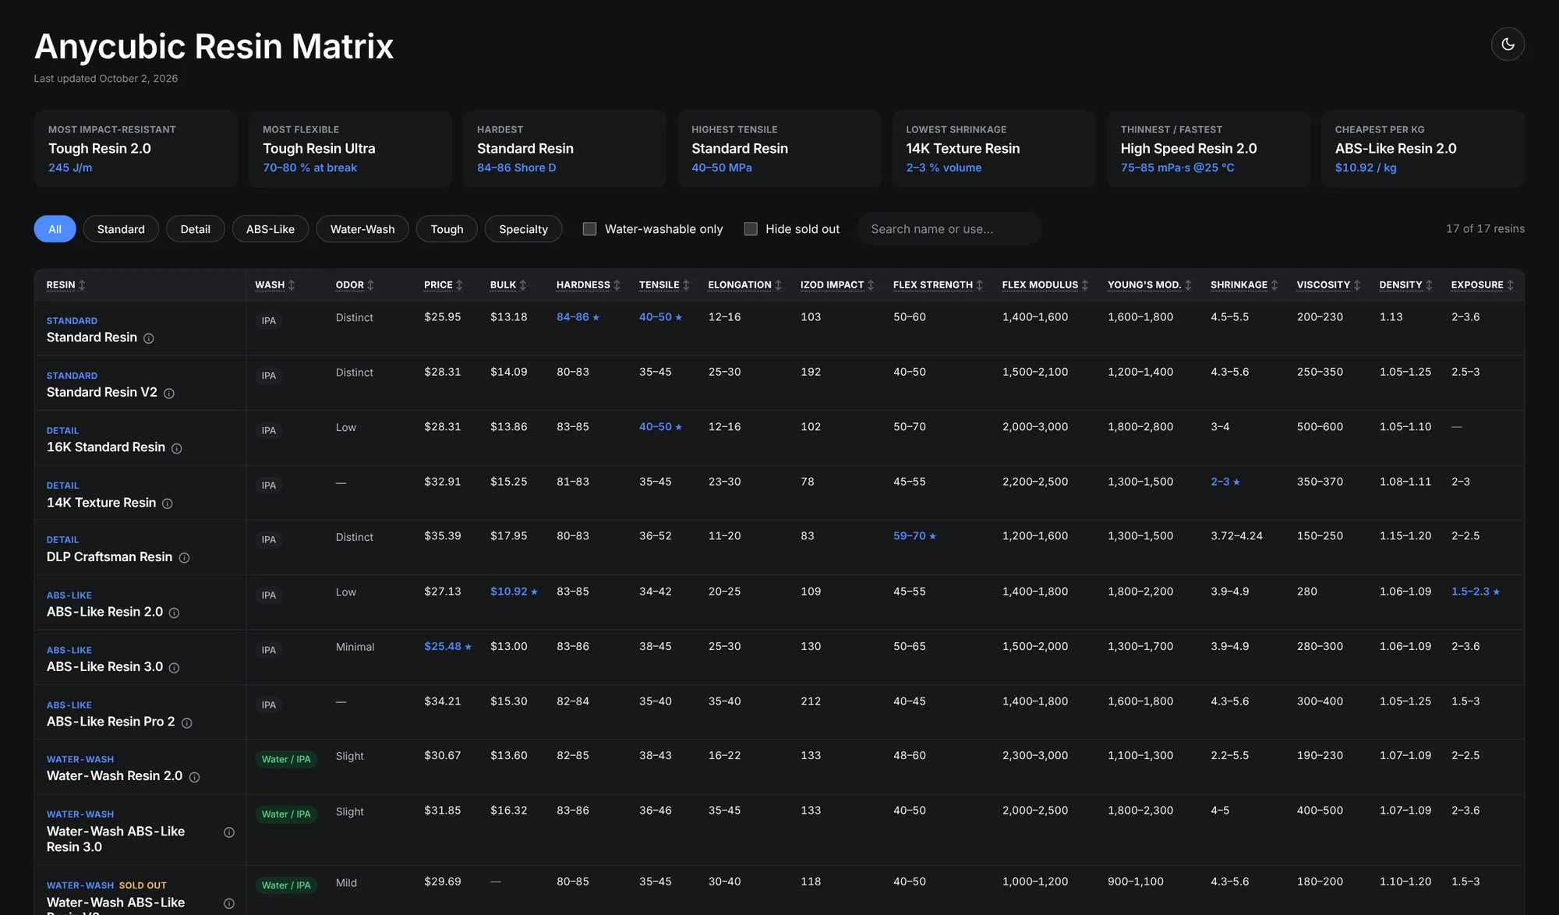Sort by SHRINKAGE column header
The image size is (1559, 915).
1244,285
